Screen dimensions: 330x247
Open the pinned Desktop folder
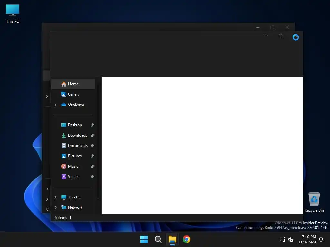(x=73, y=125)
